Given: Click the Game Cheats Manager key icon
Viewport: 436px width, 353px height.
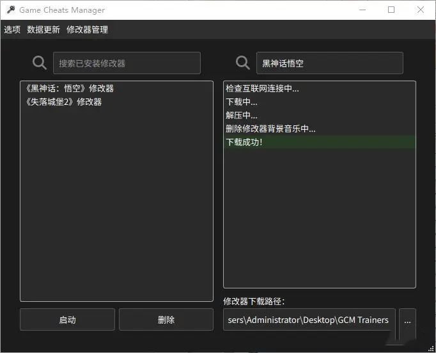Looking at the screenshot, I should tap(10, 10).
